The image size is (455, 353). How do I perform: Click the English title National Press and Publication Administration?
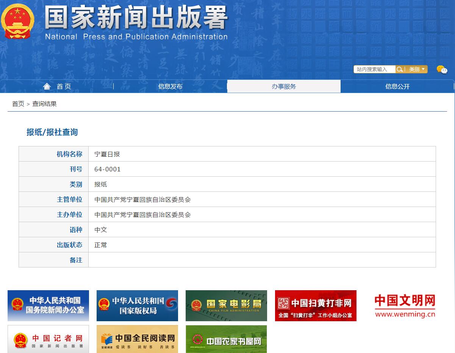(x=136, y=37)
